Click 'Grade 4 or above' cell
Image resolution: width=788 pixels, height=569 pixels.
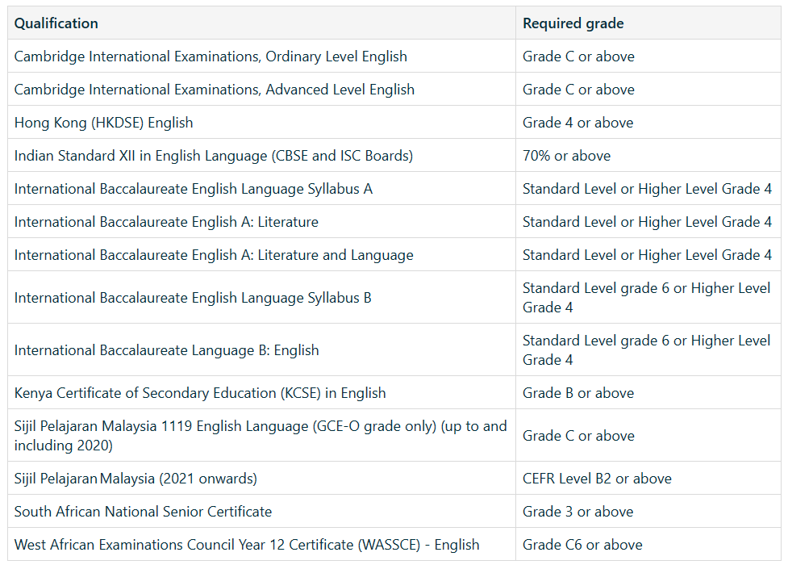[648, 122]
